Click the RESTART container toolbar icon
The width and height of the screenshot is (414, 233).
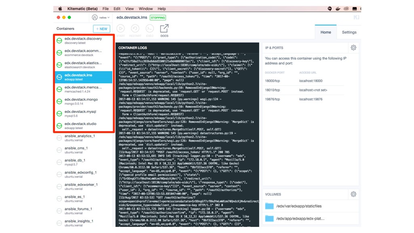click(135, 29)
